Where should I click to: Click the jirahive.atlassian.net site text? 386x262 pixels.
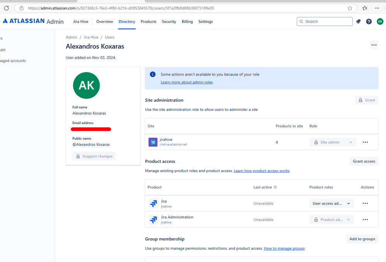click(x=173, y=145)
